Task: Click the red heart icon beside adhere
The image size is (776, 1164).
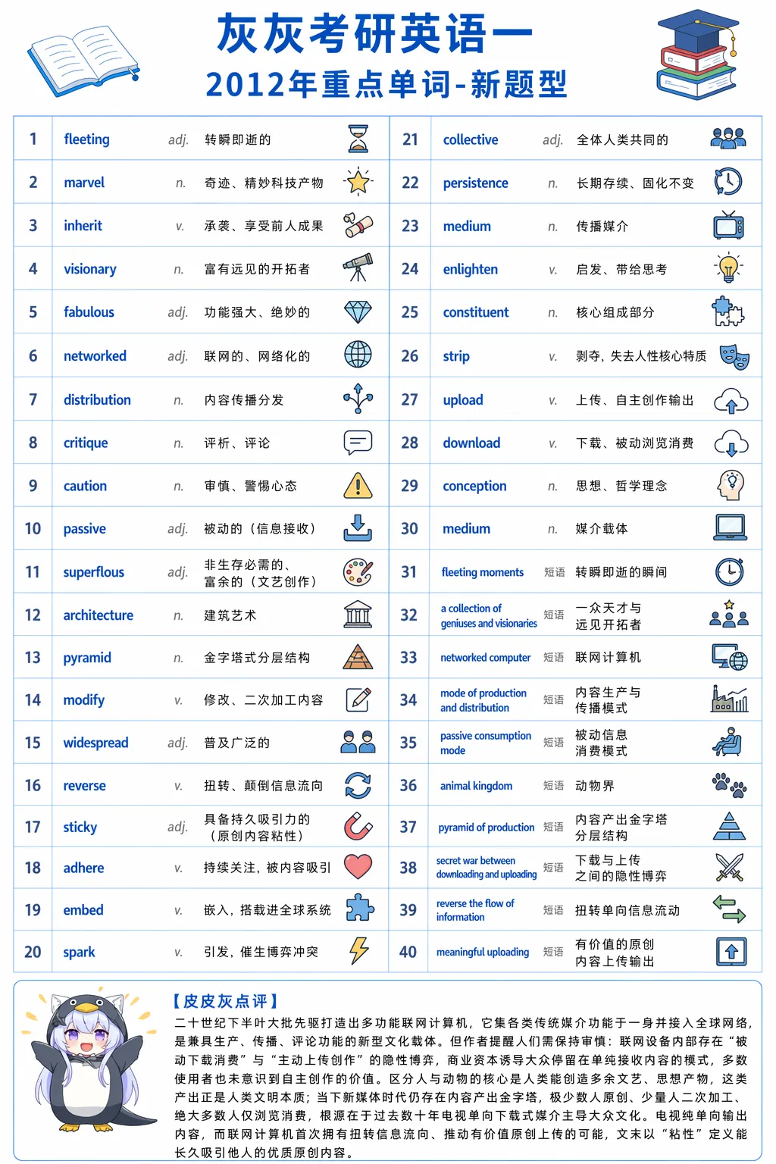Action: [358, 867]
